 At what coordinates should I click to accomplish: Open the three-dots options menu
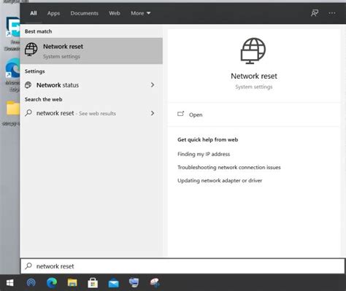tap(332, 13)
